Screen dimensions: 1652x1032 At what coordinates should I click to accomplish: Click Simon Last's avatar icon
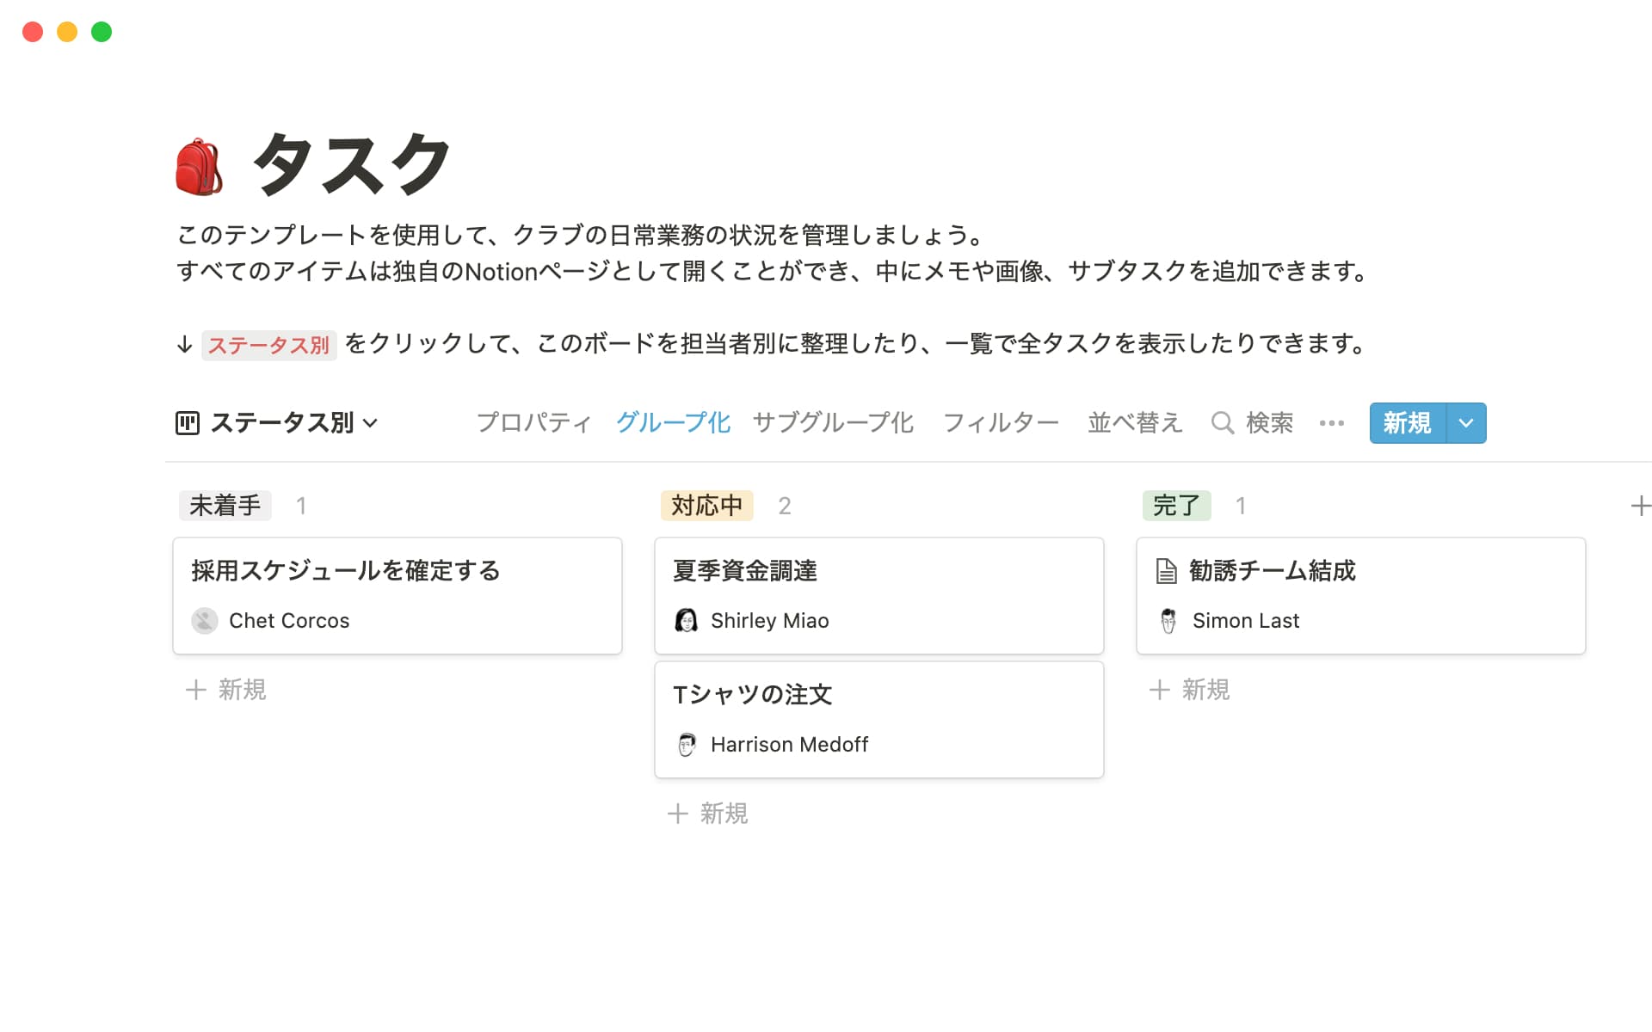click(1168, 620)
